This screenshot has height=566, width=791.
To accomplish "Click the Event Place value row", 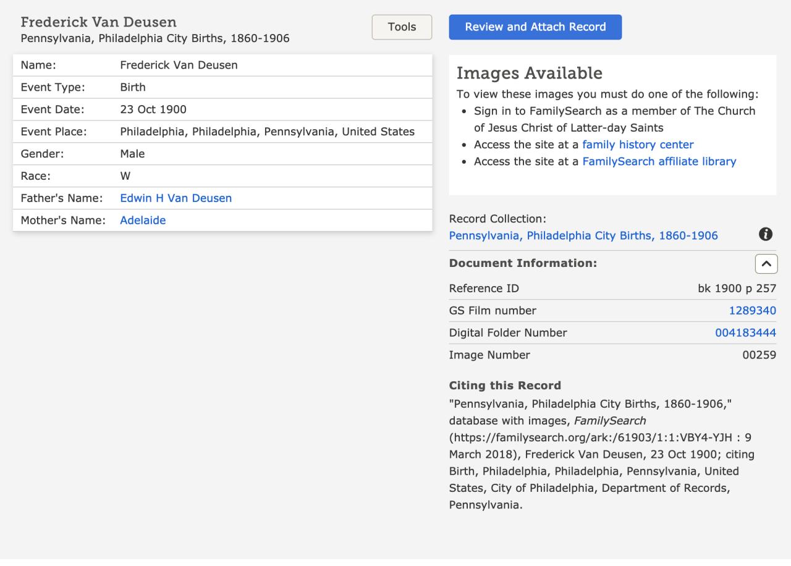I will click(267, 132).
